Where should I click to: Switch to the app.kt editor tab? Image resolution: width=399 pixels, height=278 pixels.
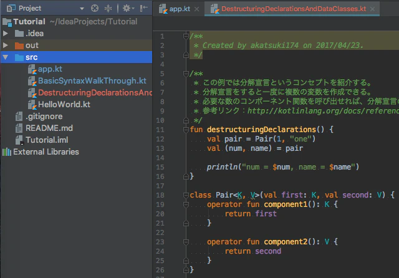click(x=180, y=9)
